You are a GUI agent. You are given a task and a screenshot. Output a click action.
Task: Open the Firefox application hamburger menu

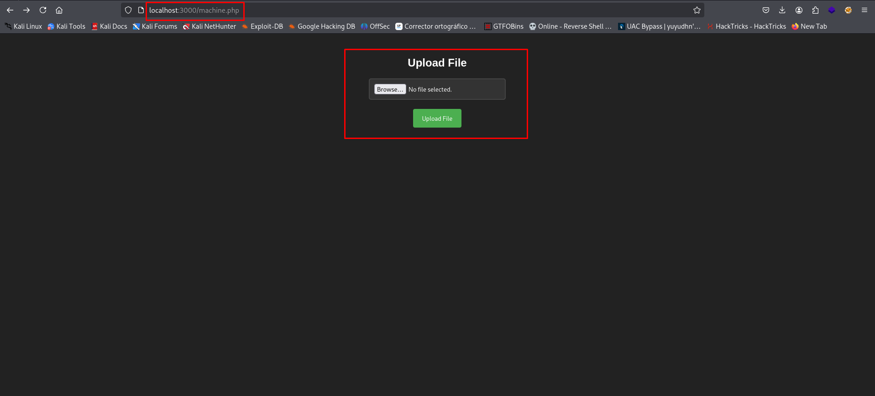865,10
